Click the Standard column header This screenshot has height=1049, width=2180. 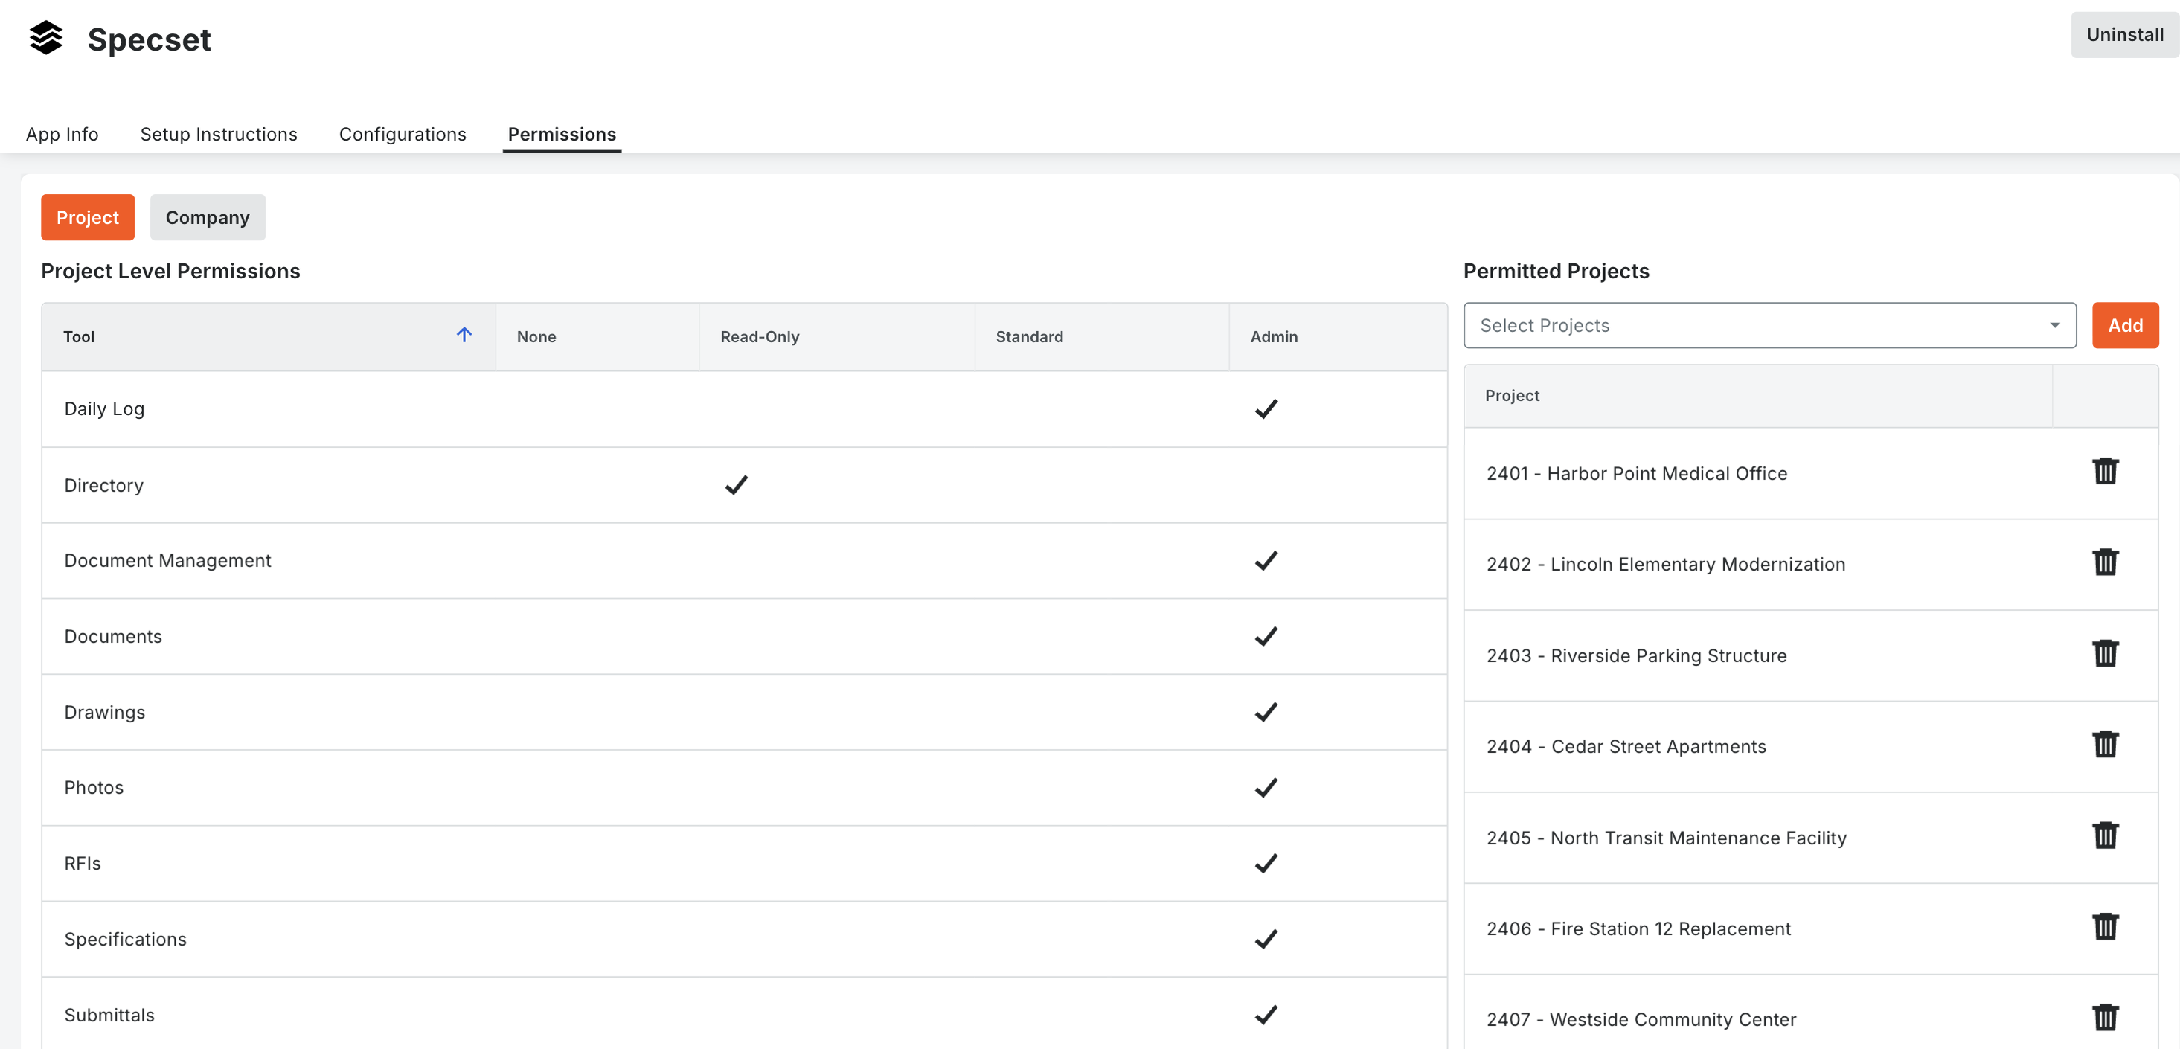[x=1101, y=337]
